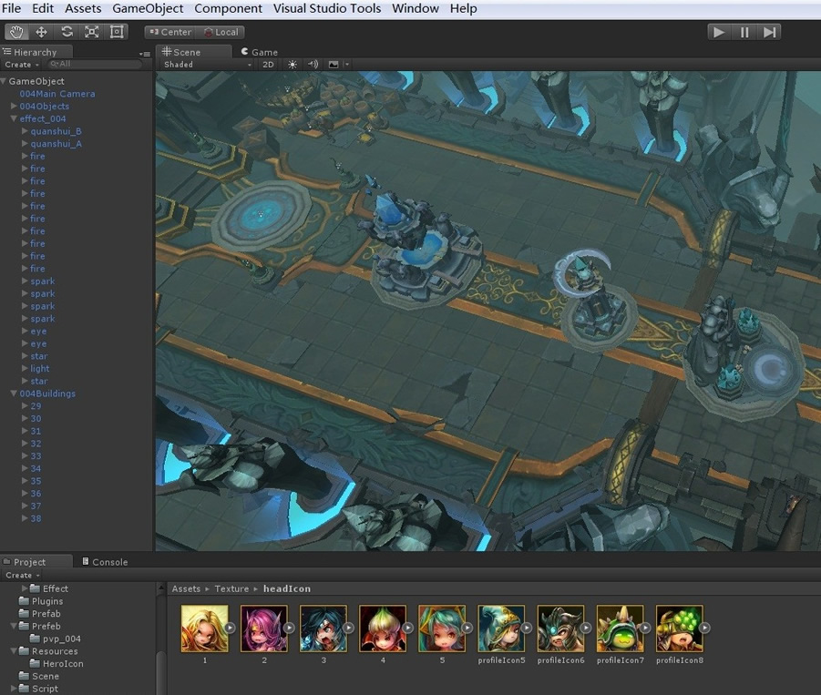Search the Hierarchy field

tap(95, 64)
